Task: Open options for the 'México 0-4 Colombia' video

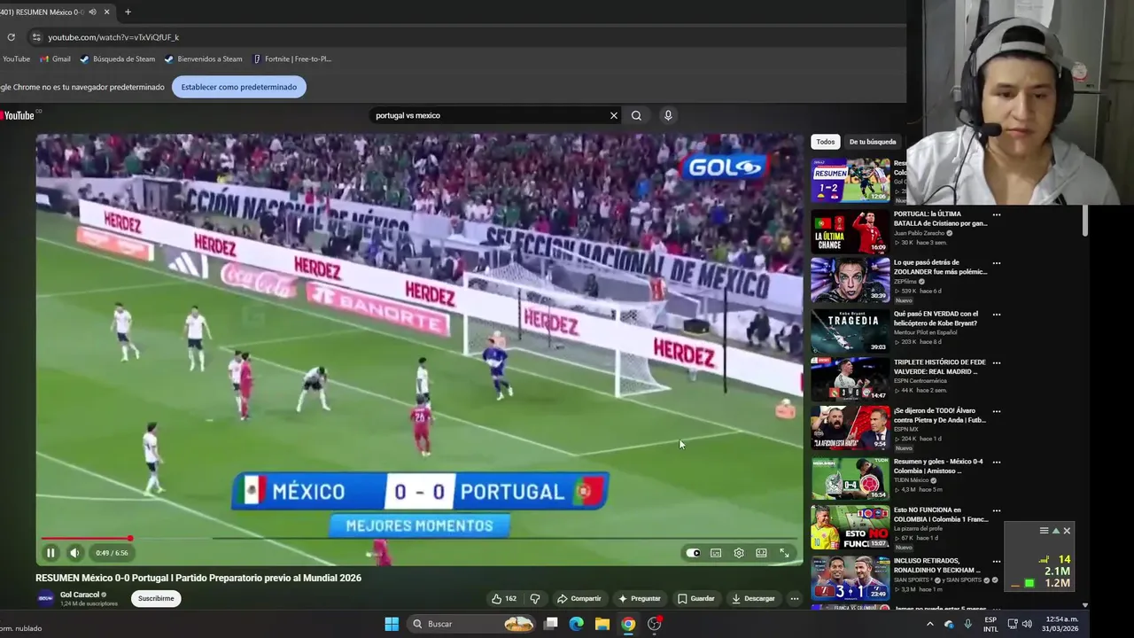Action: [x=997, y=462]
